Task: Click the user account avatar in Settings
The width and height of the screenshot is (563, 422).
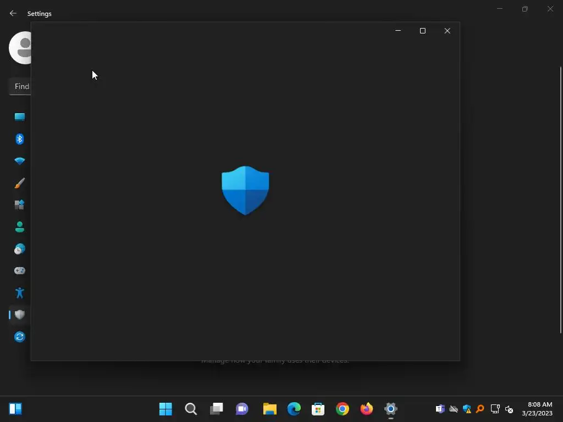Action: click(x=20, y=48)
